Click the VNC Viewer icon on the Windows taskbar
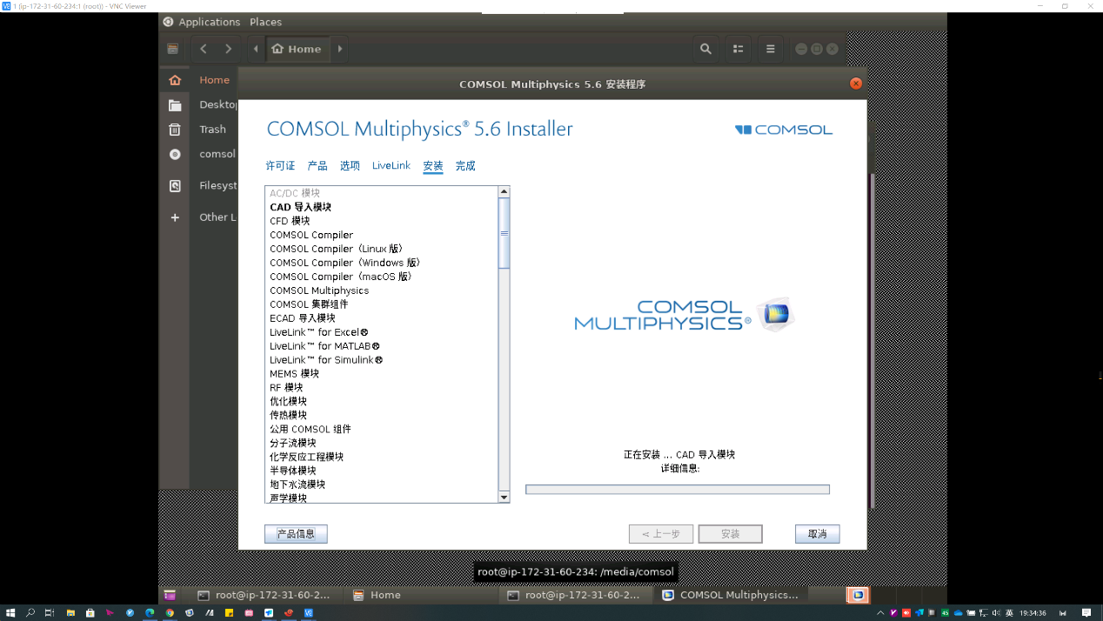Viewport: 1103px width, 621px height. click(x=309, y=613)
